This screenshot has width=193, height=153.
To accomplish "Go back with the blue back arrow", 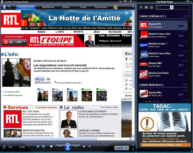I will (x=5, y=7).
